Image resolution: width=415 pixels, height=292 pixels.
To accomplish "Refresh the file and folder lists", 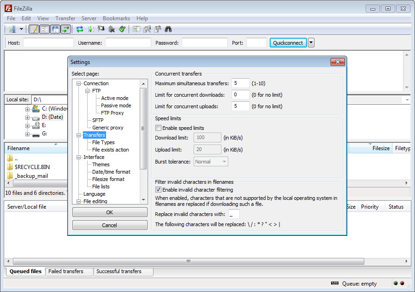I will click(x=80, y=29).
